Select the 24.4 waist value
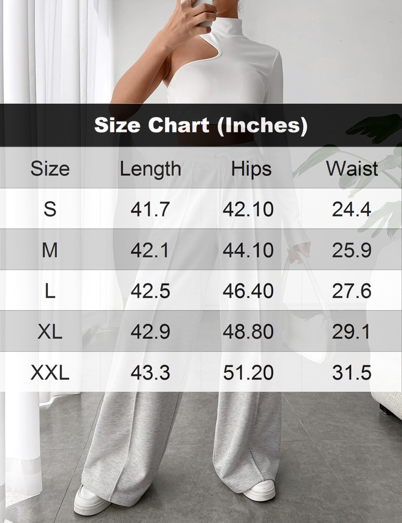This screenshot has height=523, width=402. [352, 209]
